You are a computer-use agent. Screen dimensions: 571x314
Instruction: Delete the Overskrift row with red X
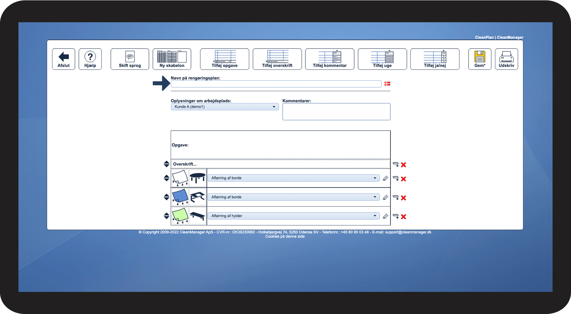(404, 165)
